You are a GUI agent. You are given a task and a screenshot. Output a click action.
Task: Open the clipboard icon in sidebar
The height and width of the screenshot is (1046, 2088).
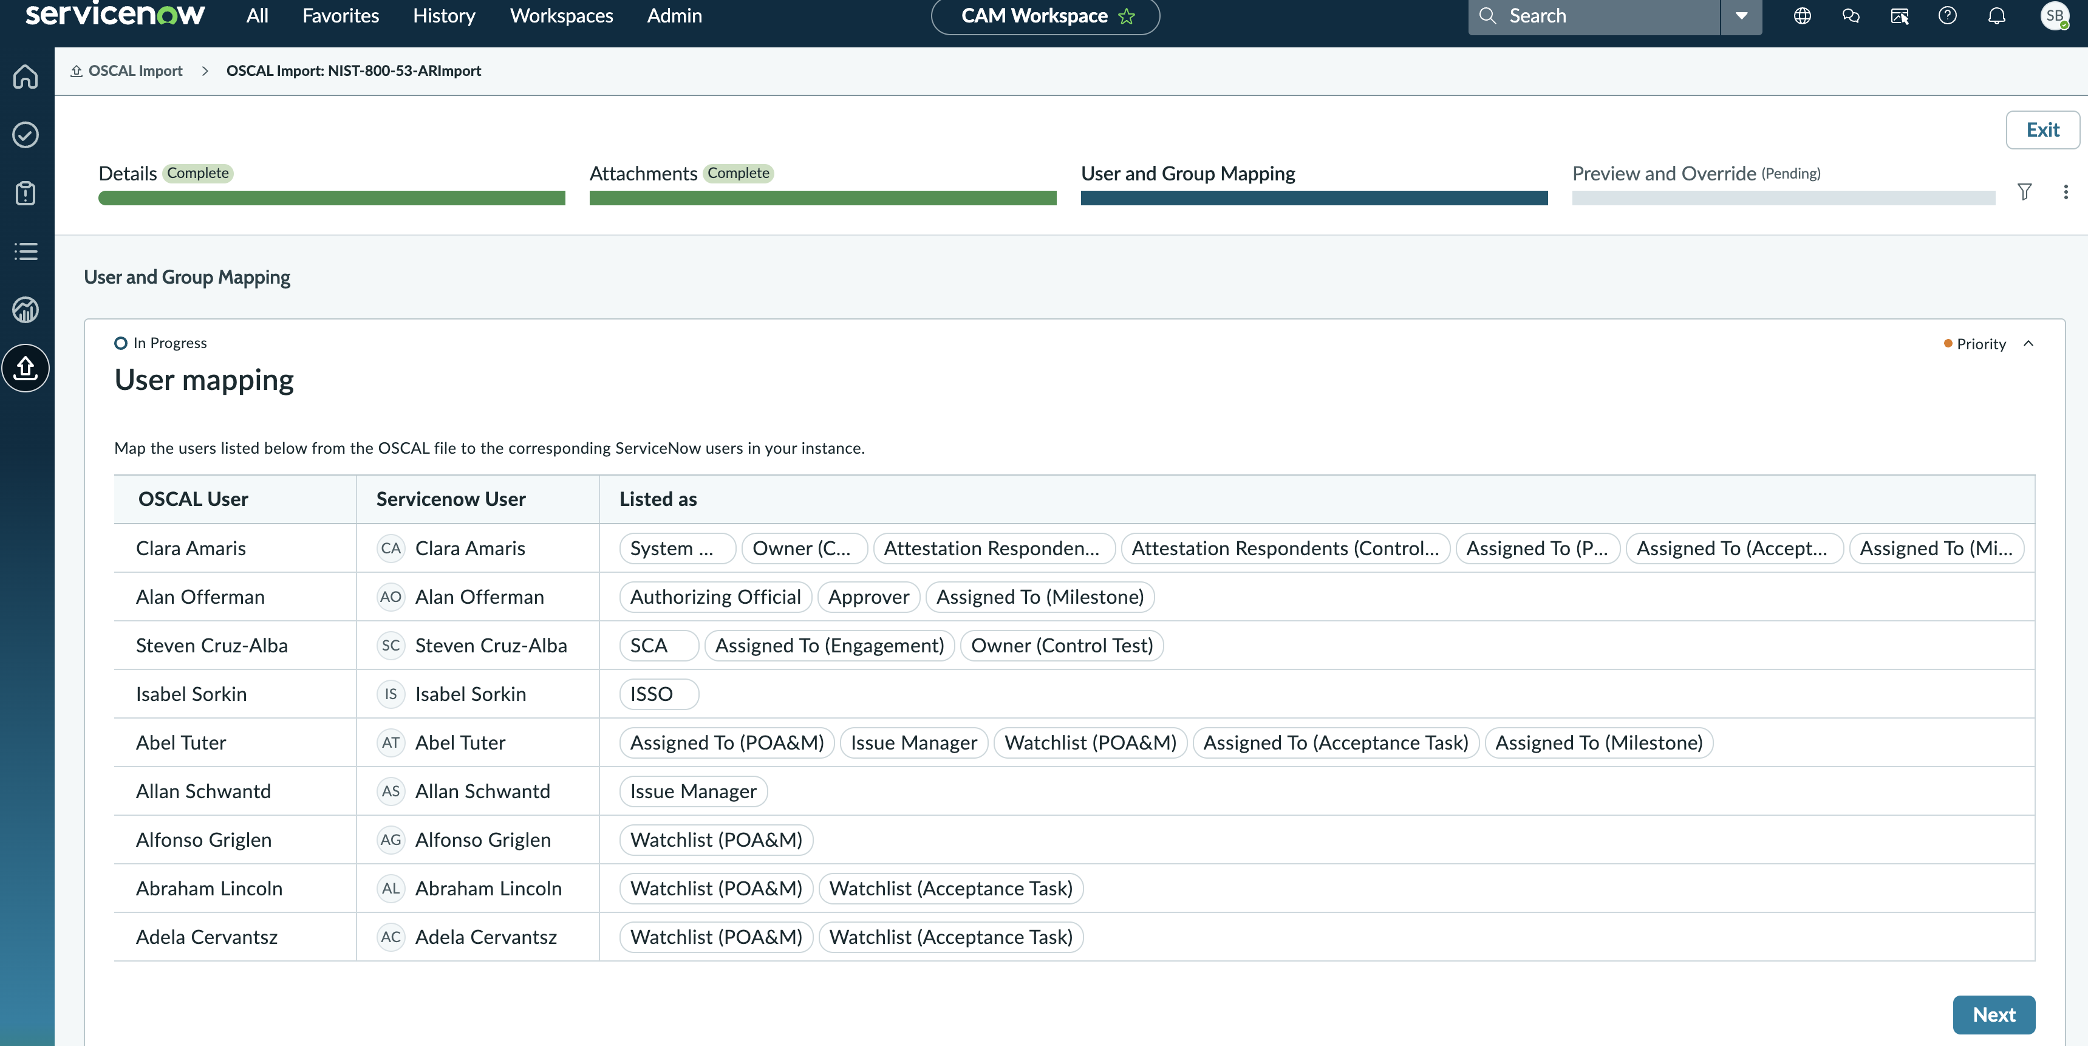pos(26,193)
